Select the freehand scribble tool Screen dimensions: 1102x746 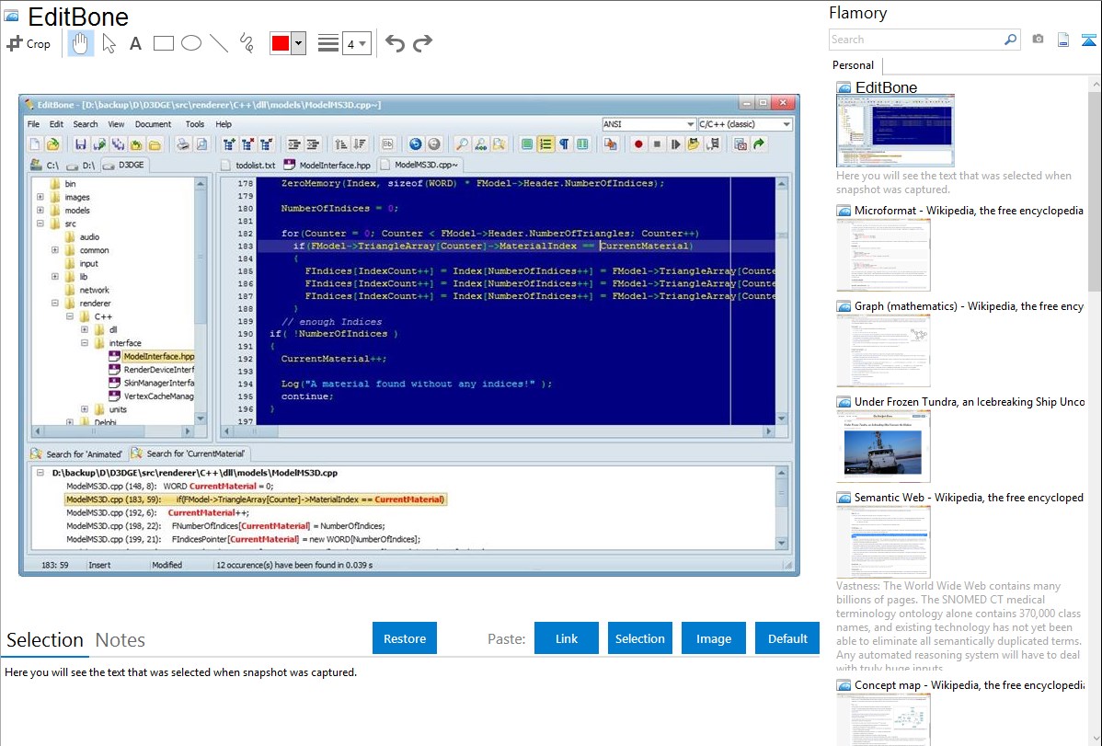[247, 43]
